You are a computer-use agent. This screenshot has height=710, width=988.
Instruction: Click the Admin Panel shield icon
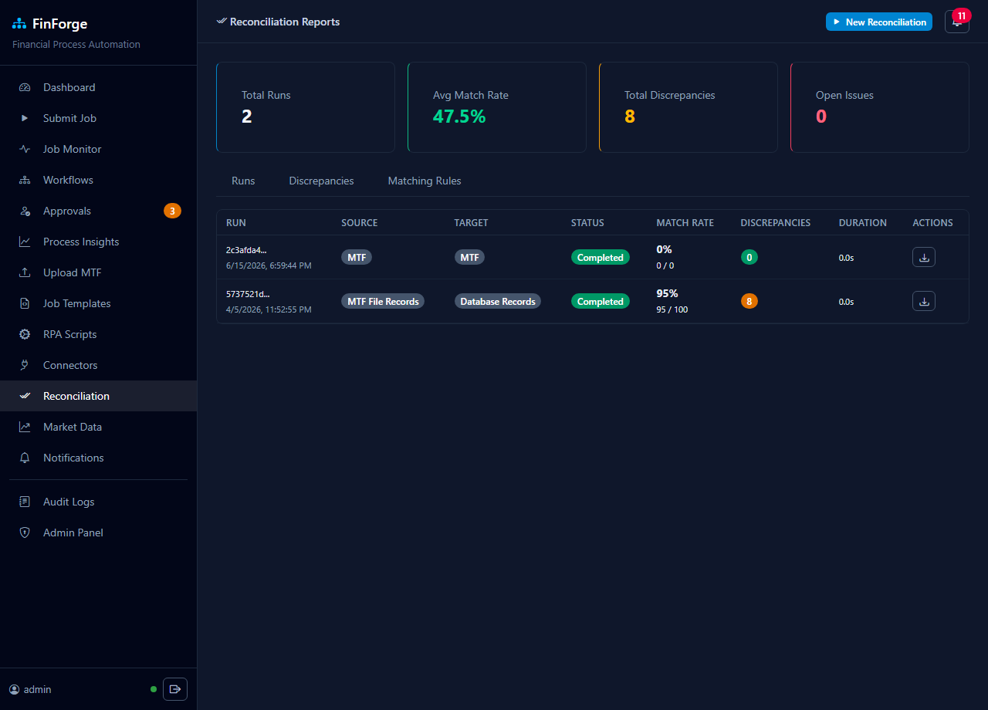(25, 532)
